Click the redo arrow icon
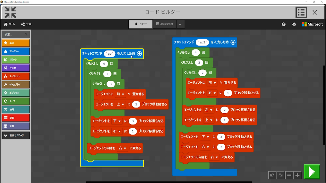 280,175
